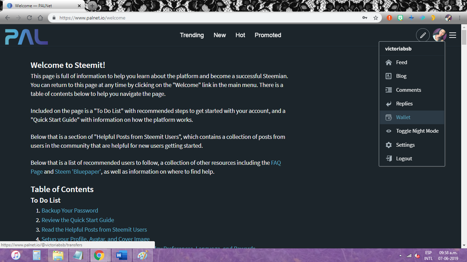Viewport: 467px width, 262px height.
Task: Click the saved password key icon
Action: pos(365,18)
